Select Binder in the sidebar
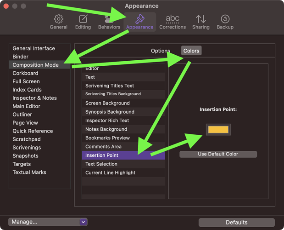The image size is (284, 230). coord(39,57)
